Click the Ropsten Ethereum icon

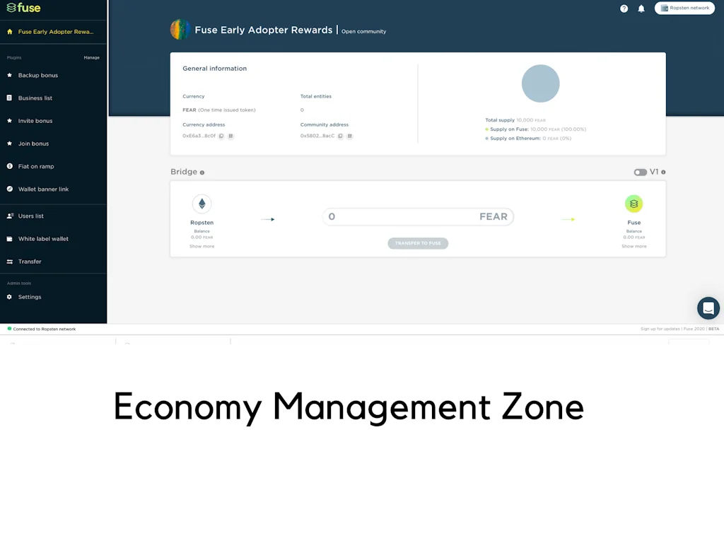[202, 204]
